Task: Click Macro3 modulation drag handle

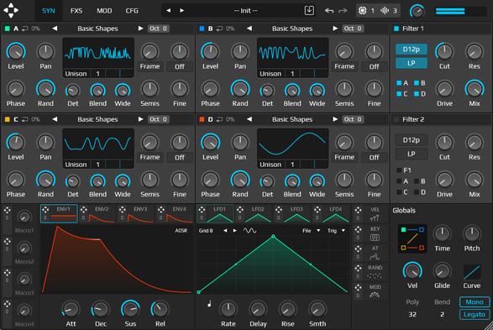Action: (x=7, y=273)
